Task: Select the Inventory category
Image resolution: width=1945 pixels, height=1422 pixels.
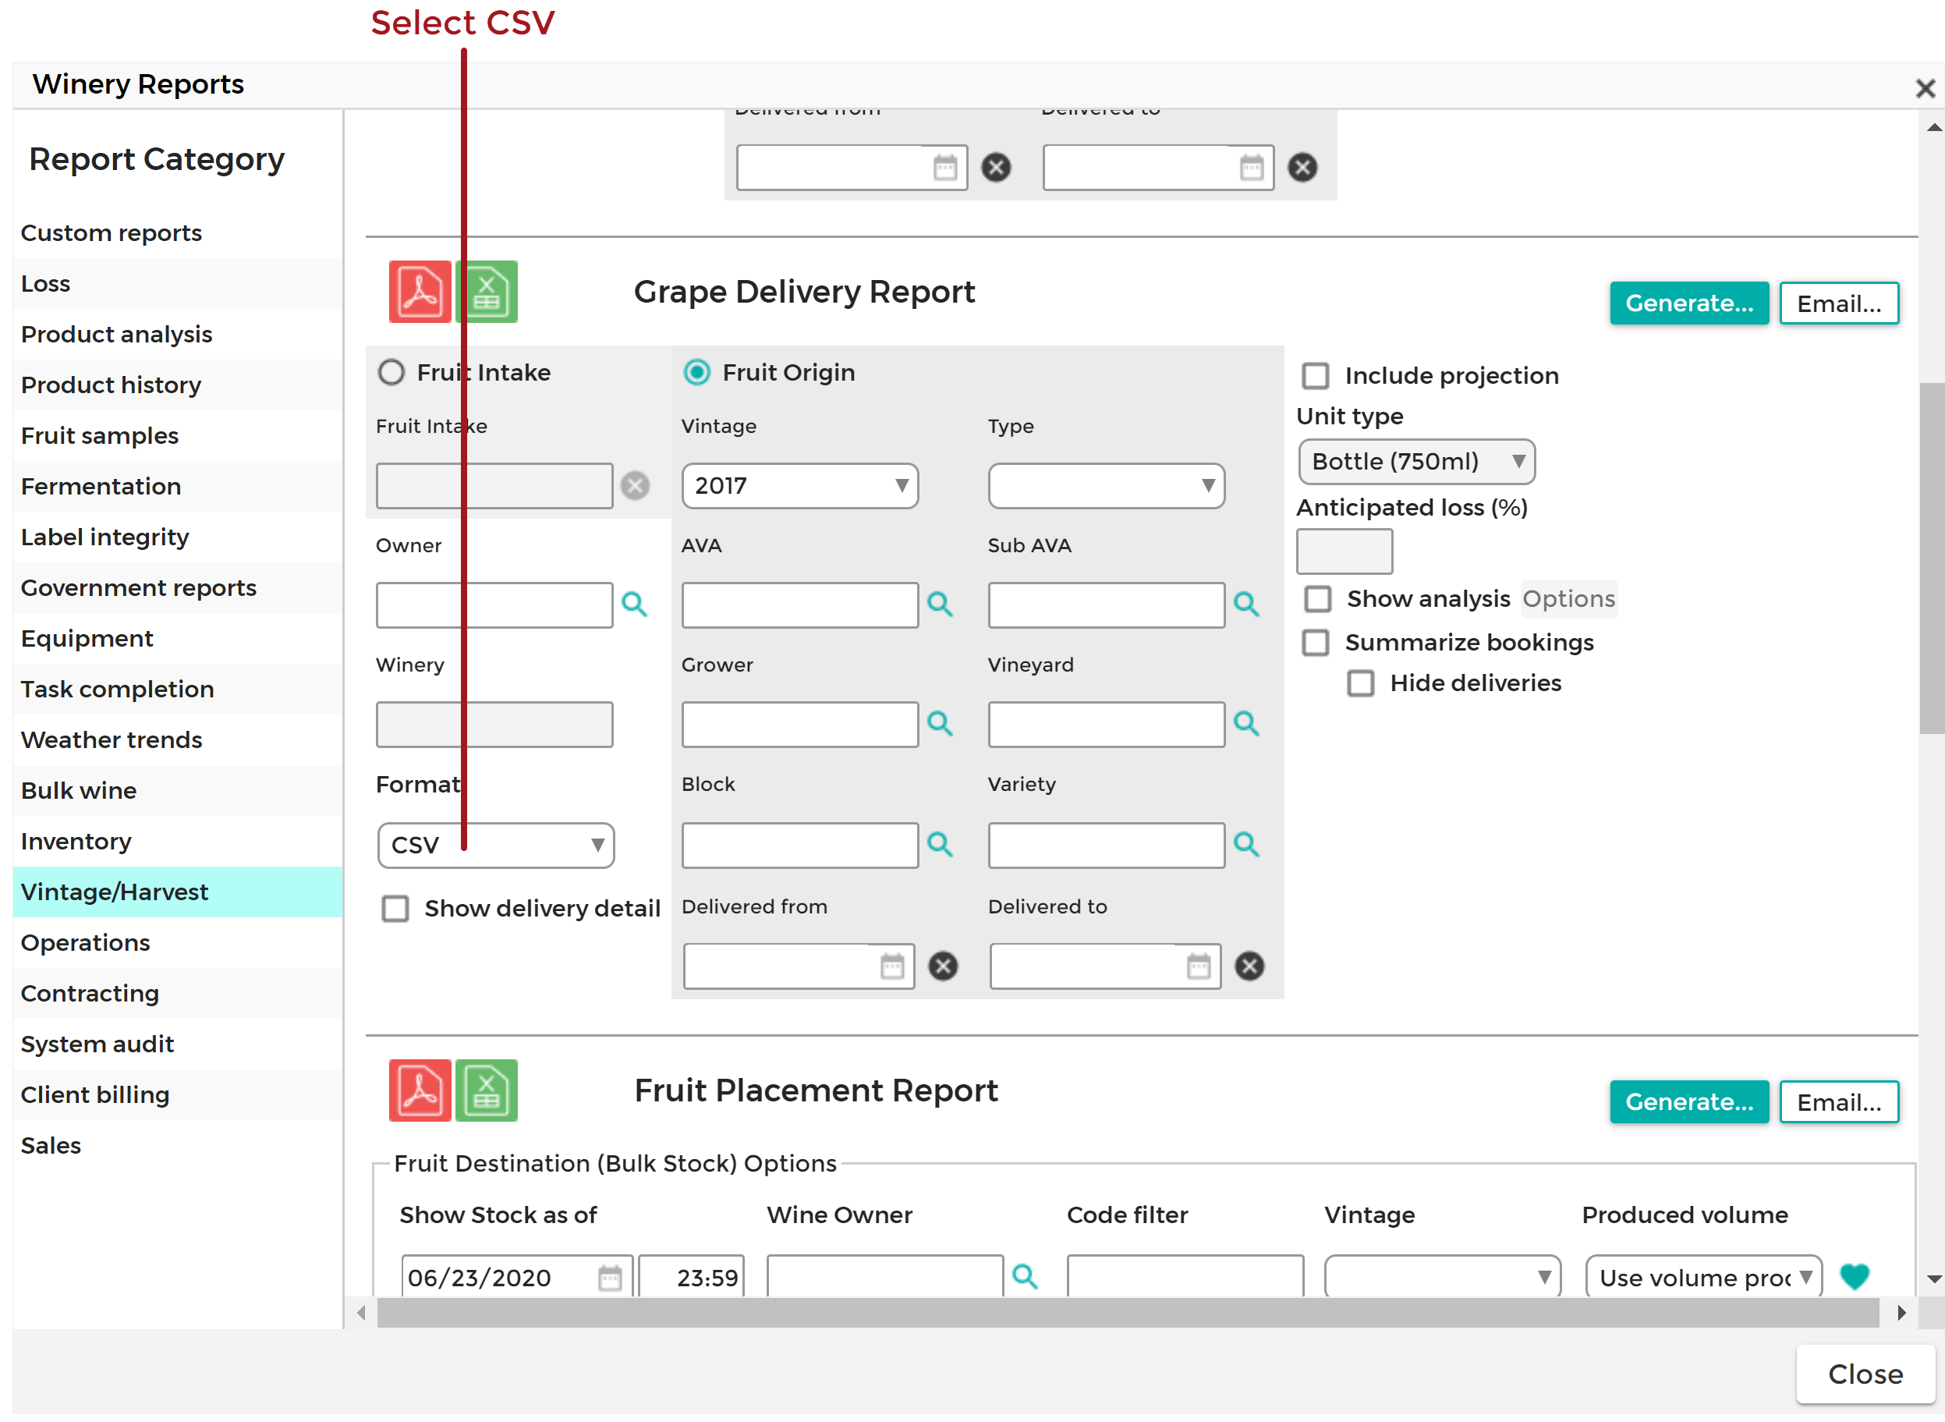Action: (x=178, y=842)
